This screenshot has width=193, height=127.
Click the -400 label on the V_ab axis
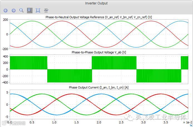click(5, 82)
